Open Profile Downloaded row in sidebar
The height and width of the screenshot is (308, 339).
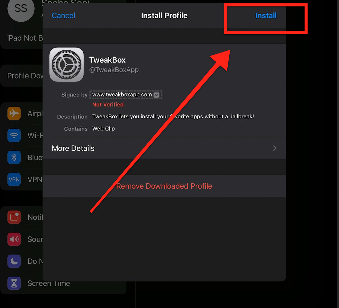coord(22,76)
